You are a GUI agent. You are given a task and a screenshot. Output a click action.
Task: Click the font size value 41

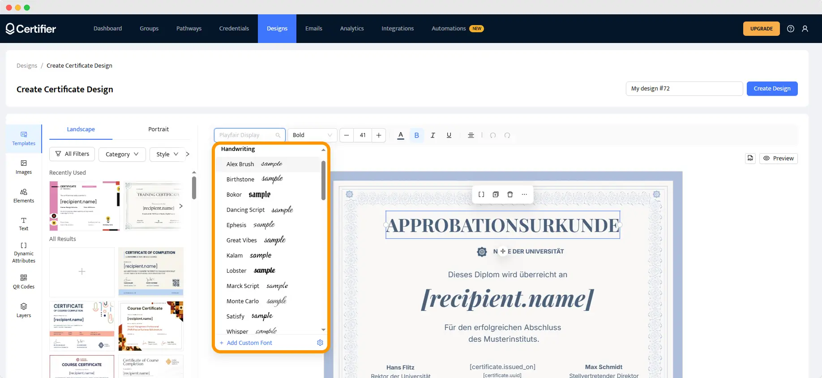coord(363,135)
